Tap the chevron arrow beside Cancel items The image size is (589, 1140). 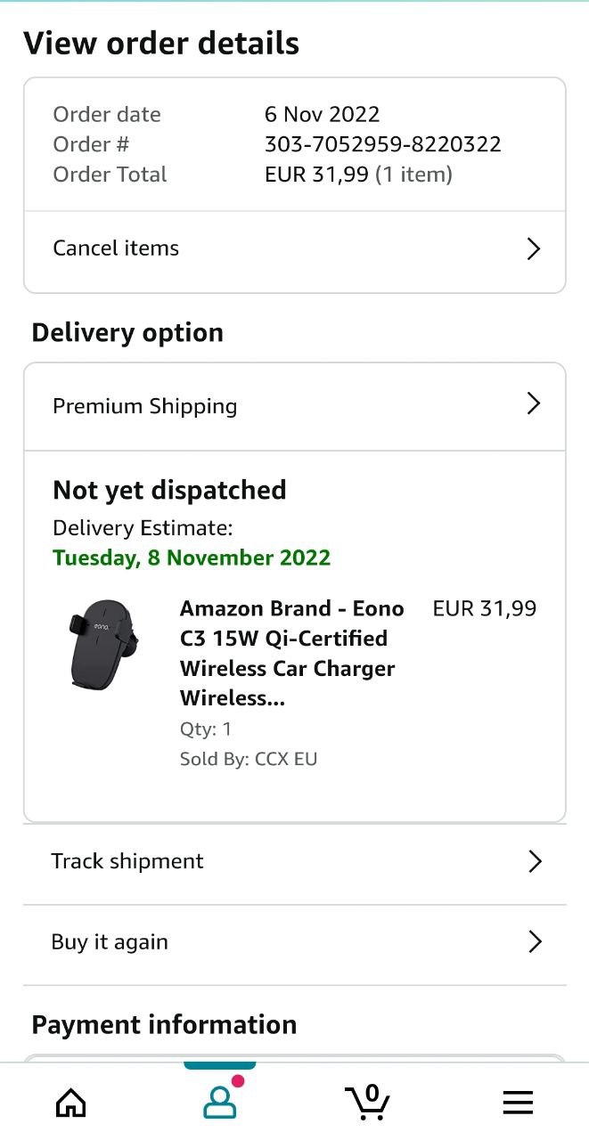tap(533, 248)
